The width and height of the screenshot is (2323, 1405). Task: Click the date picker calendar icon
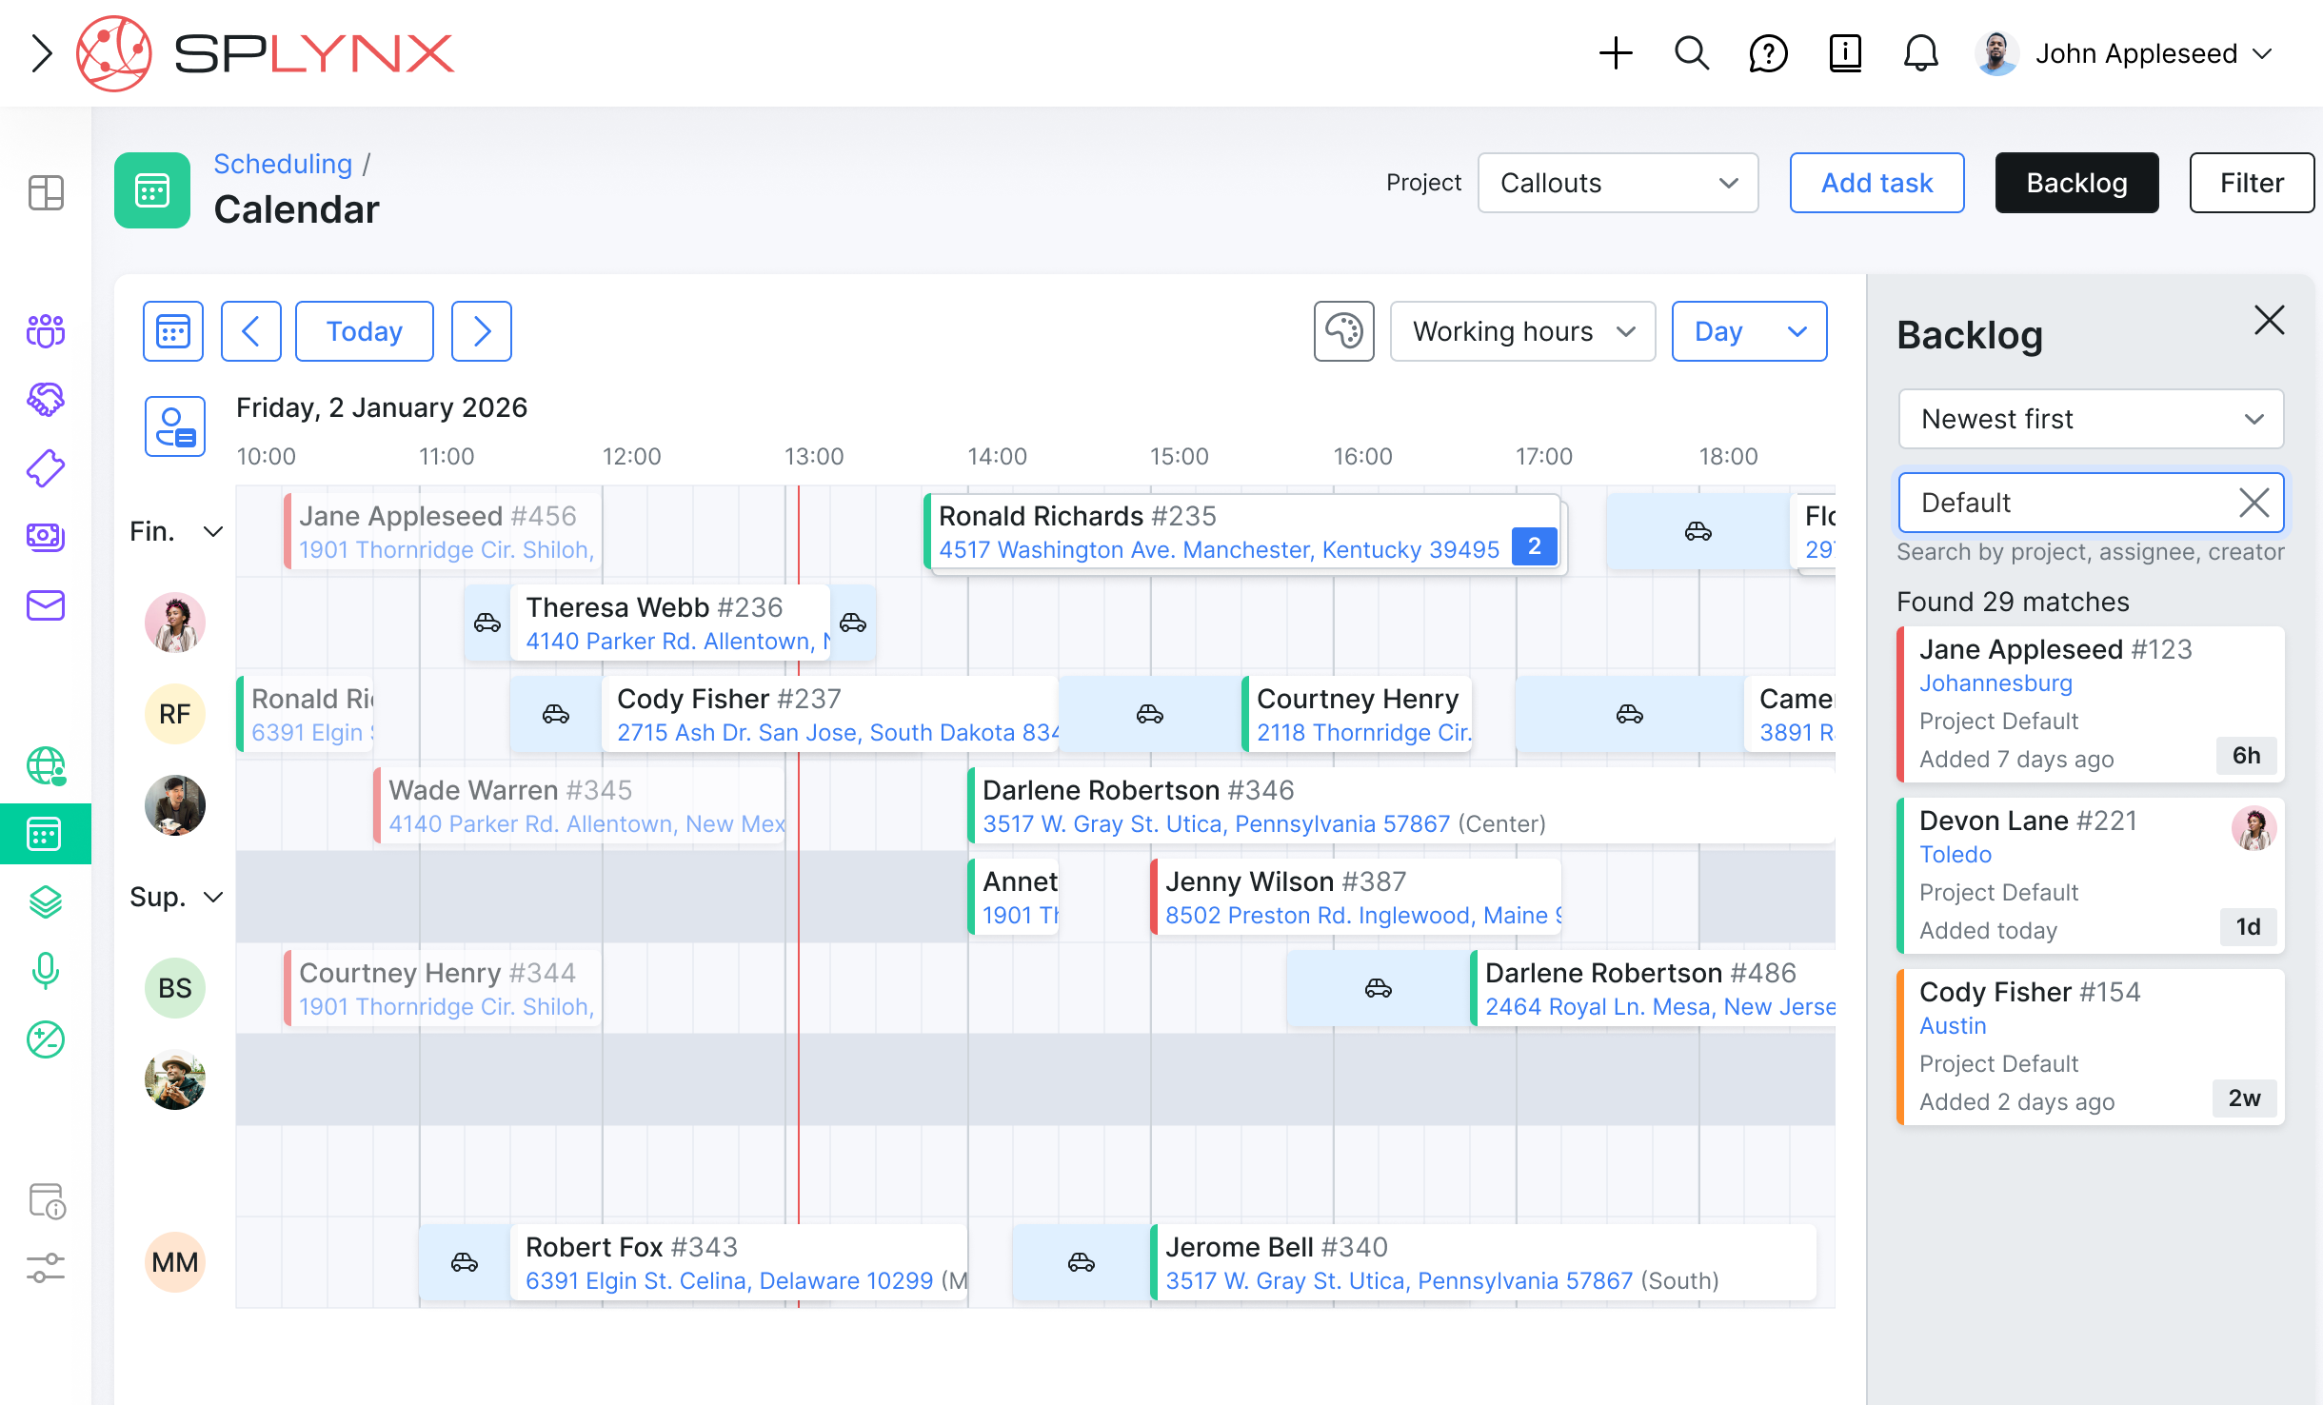[x=173, y=331]
